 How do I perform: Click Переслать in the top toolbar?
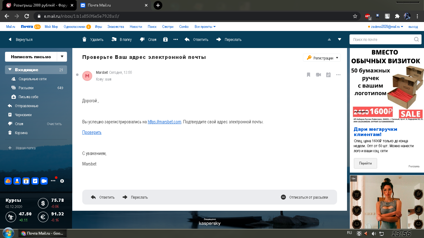229,39
